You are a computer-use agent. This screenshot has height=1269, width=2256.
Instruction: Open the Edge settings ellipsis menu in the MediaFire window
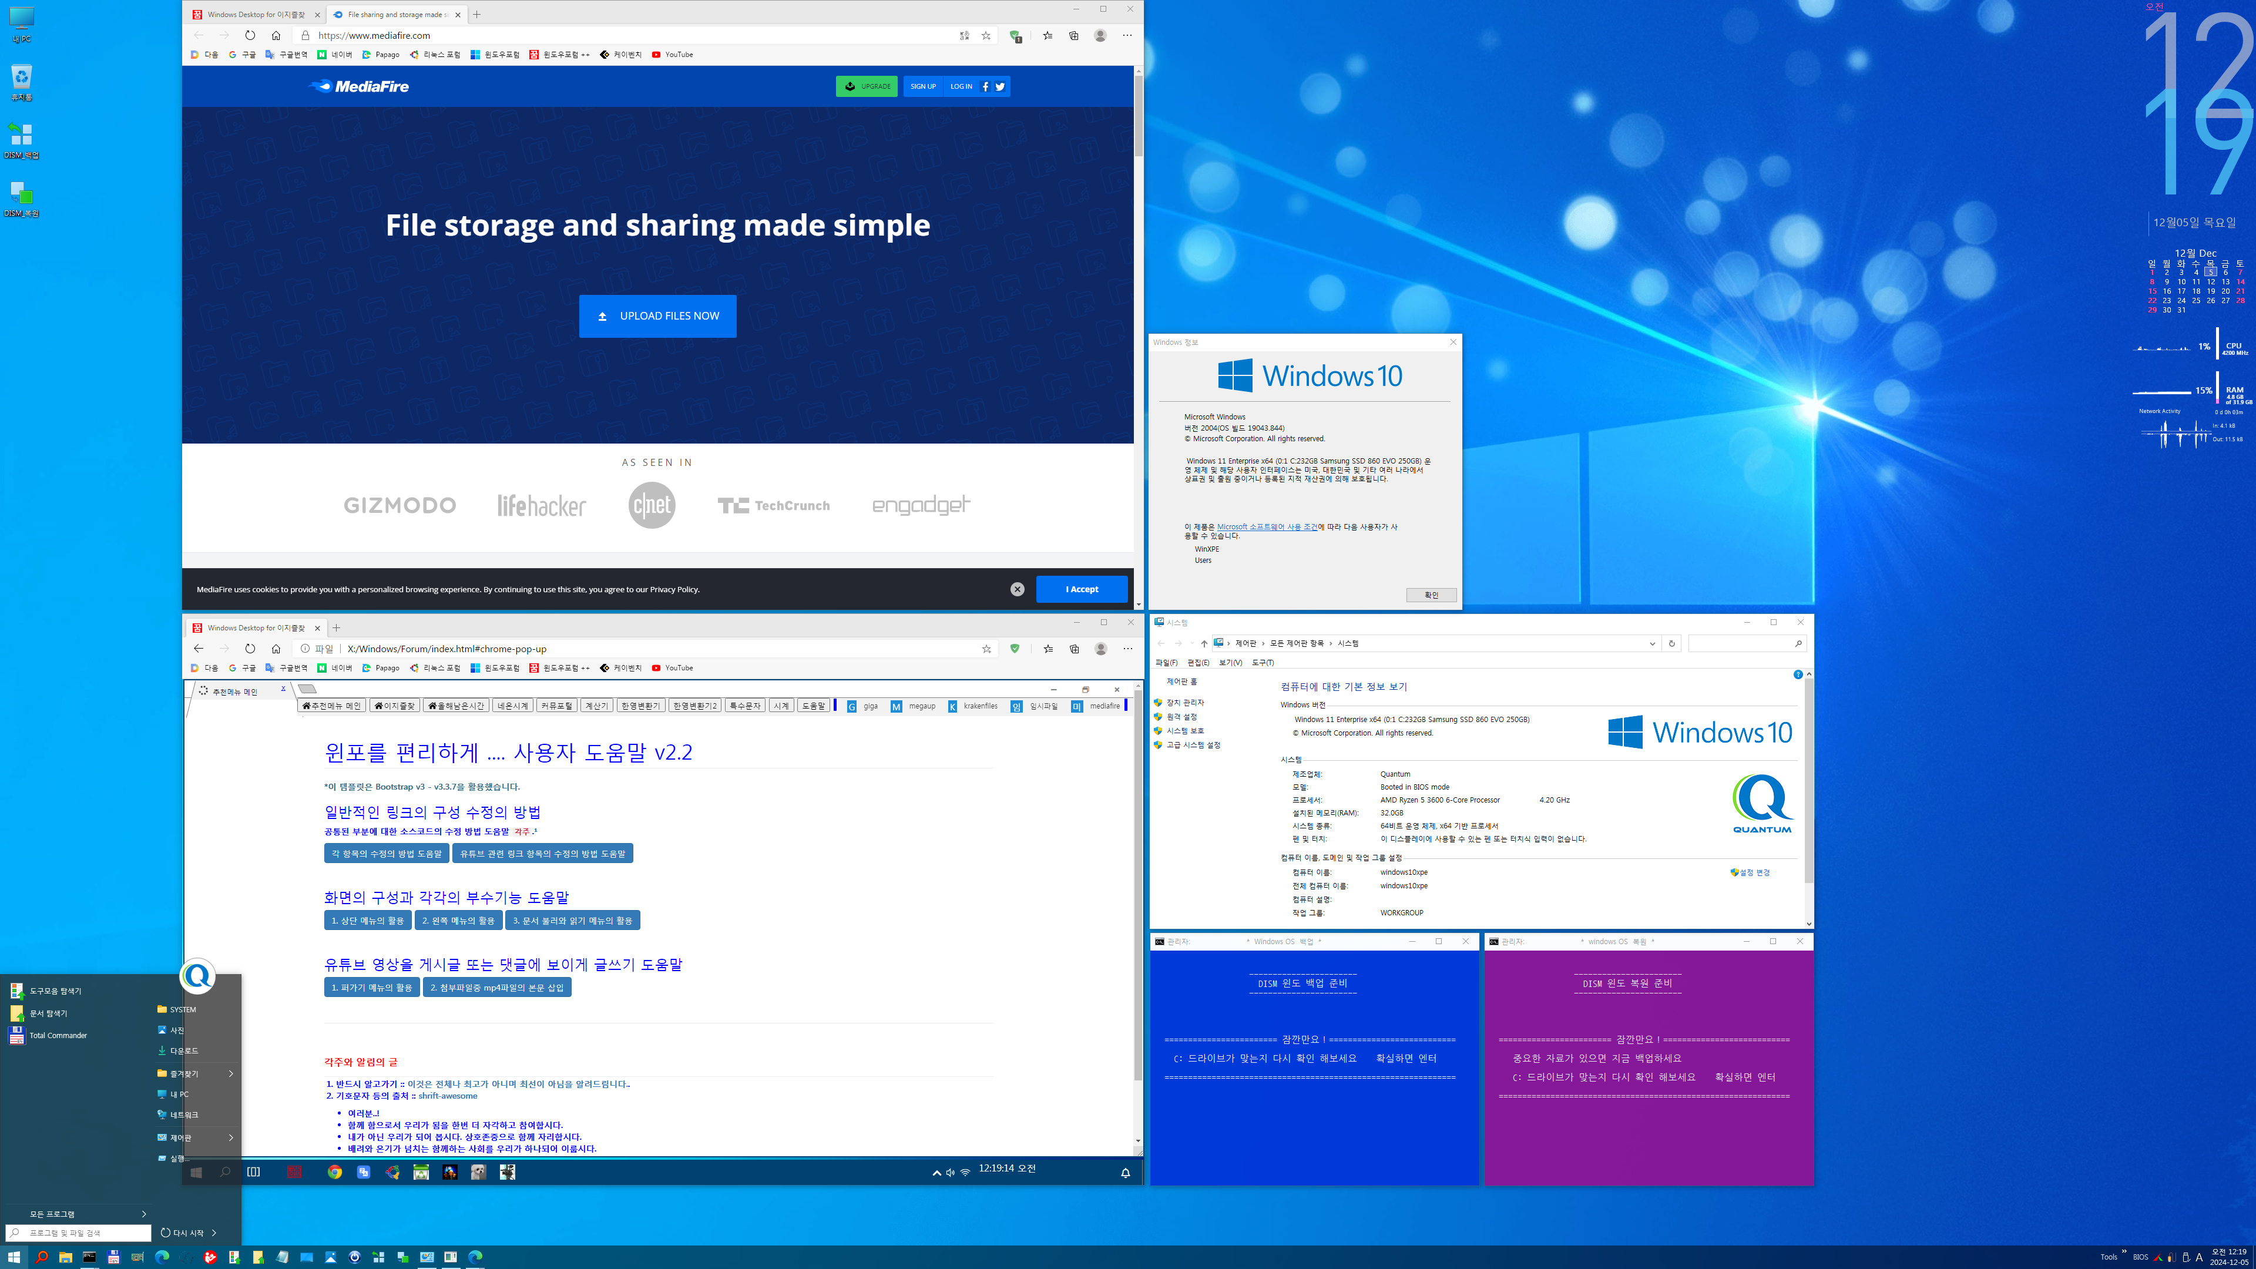[x=1127, y=36]
